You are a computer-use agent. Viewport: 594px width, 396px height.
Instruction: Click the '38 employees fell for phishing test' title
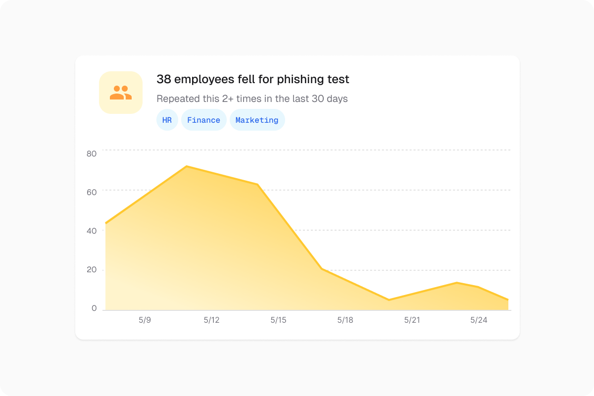253,79
